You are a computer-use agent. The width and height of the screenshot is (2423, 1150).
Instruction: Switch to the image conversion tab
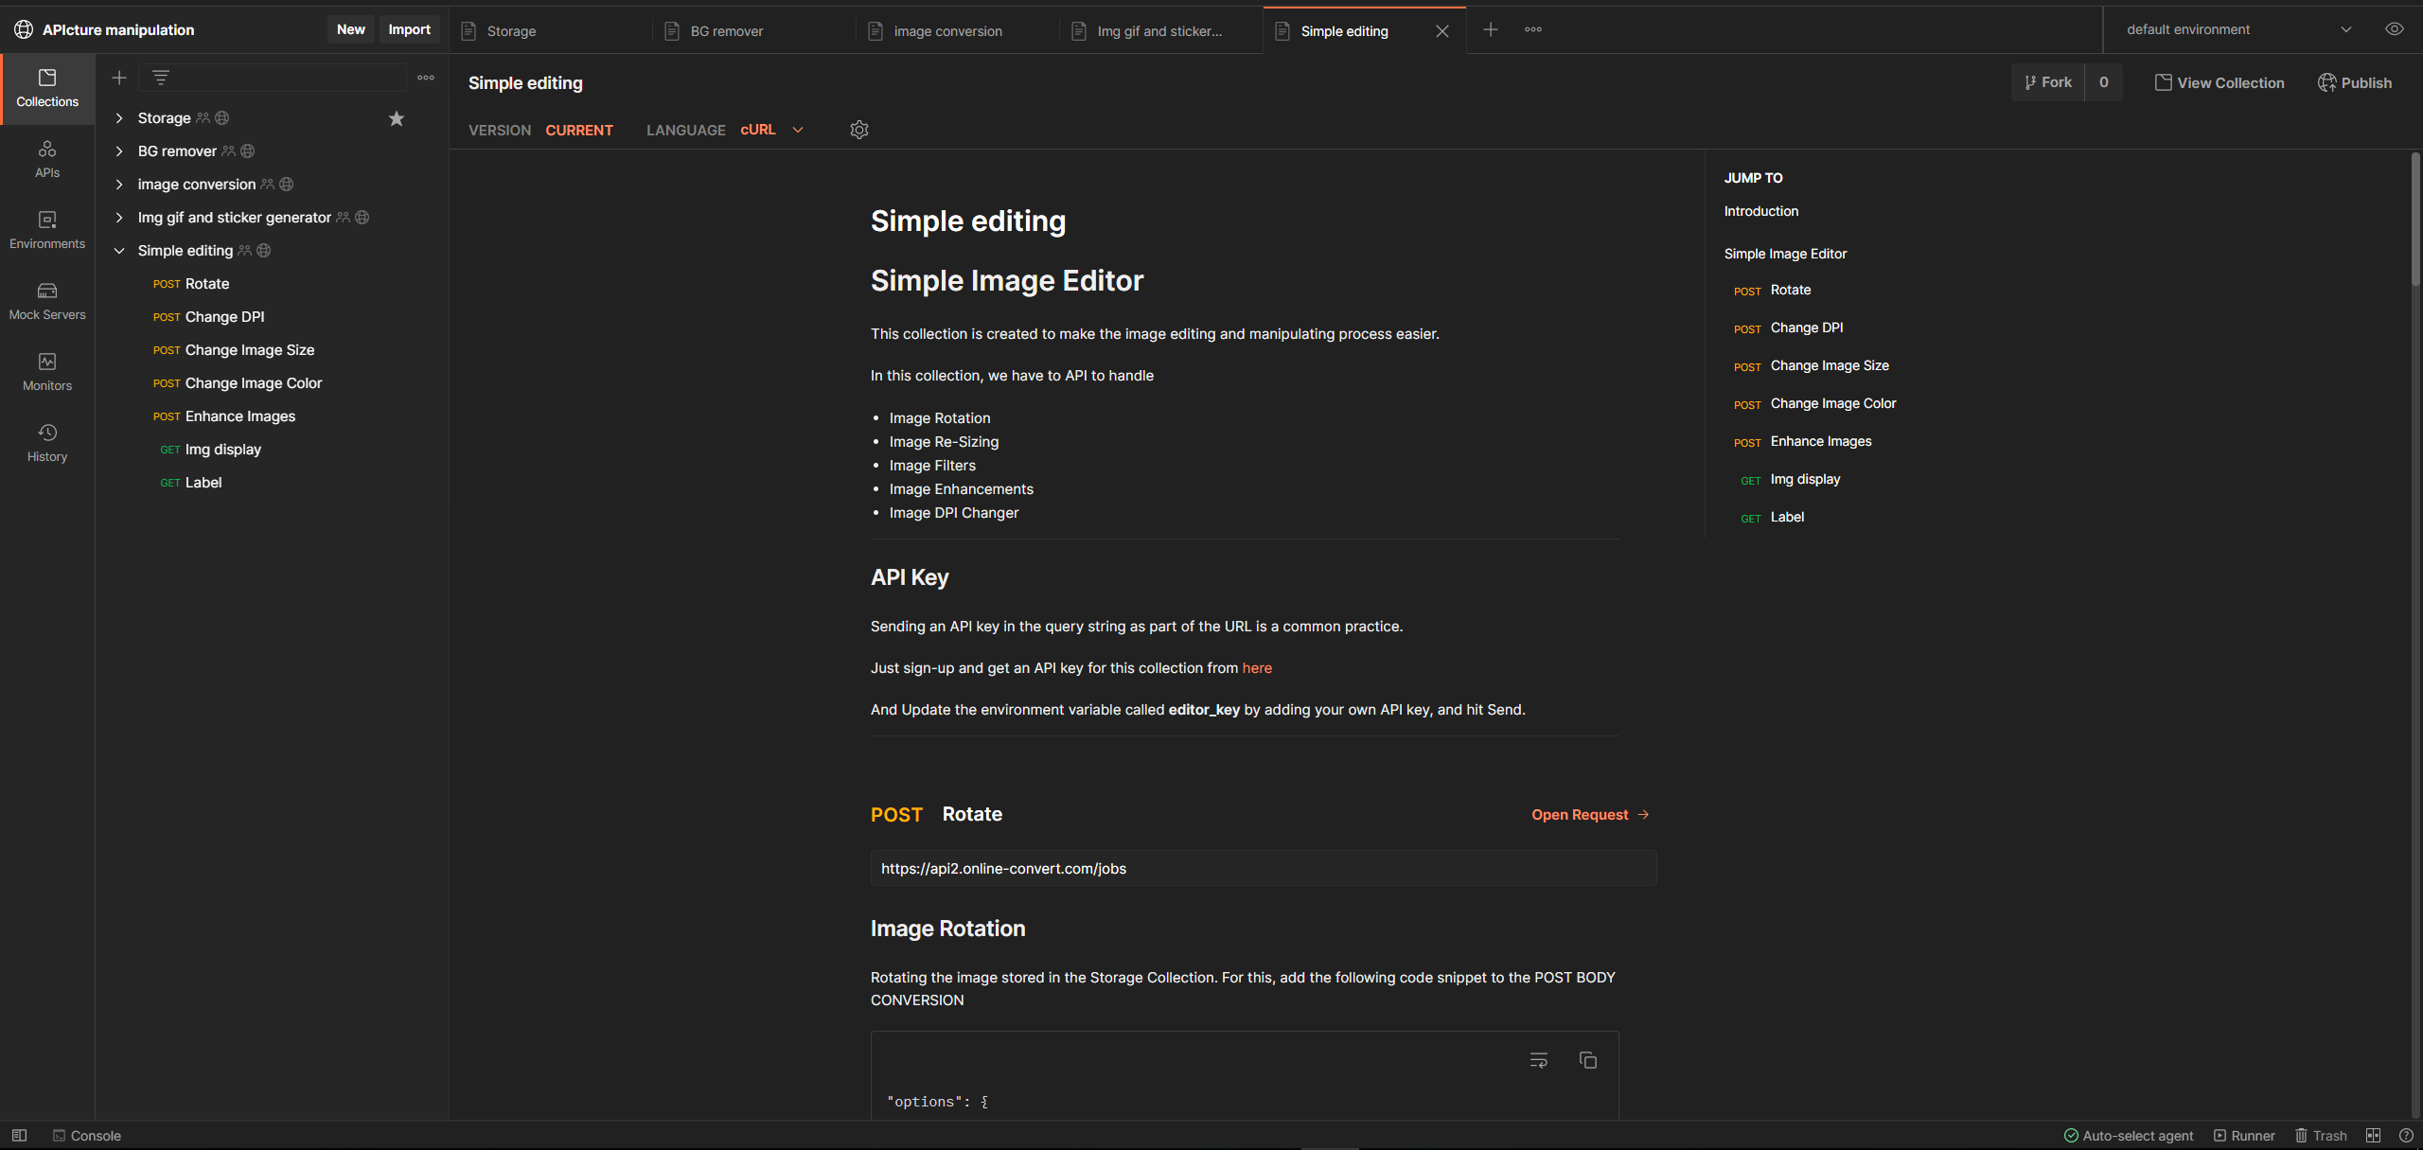coord(947,31)
